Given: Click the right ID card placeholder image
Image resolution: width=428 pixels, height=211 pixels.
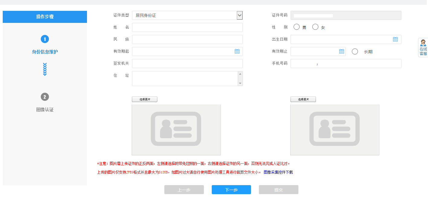Looking at the screenshot, I should tap(334, 130).
